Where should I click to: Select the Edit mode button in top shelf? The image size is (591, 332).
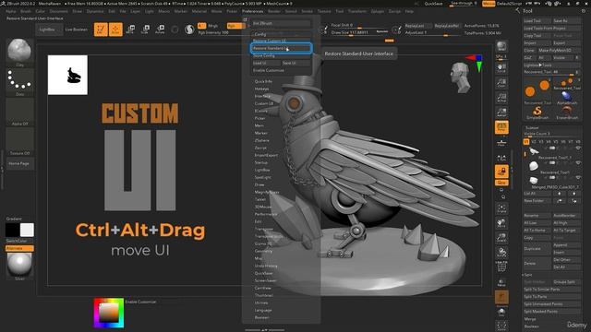coord(101,30)
